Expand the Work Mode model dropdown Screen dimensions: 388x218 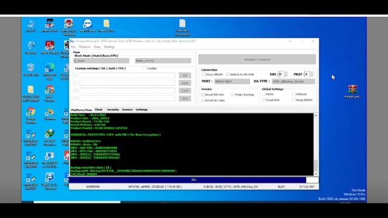coord(101,61)
